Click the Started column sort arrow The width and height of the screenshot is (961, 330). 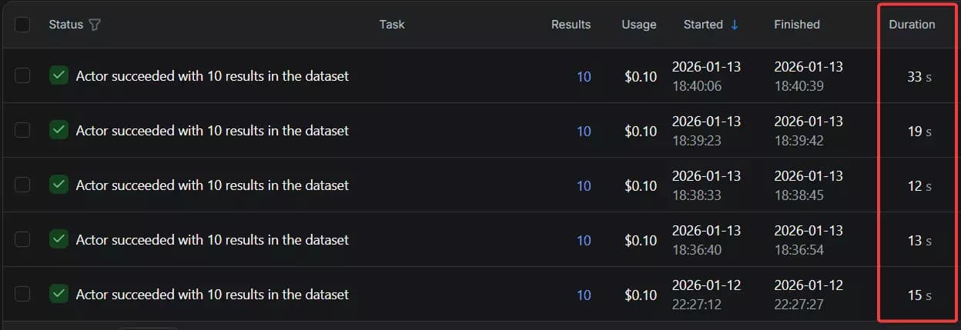pos(735,25)
